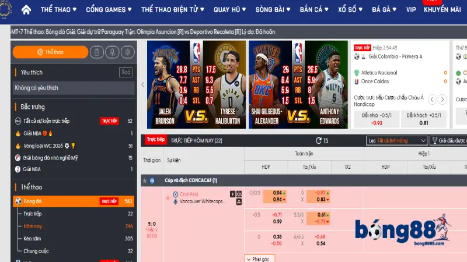Click previous arrow in live match card
This screenshot has width=467, height=262.
point(432,99)
